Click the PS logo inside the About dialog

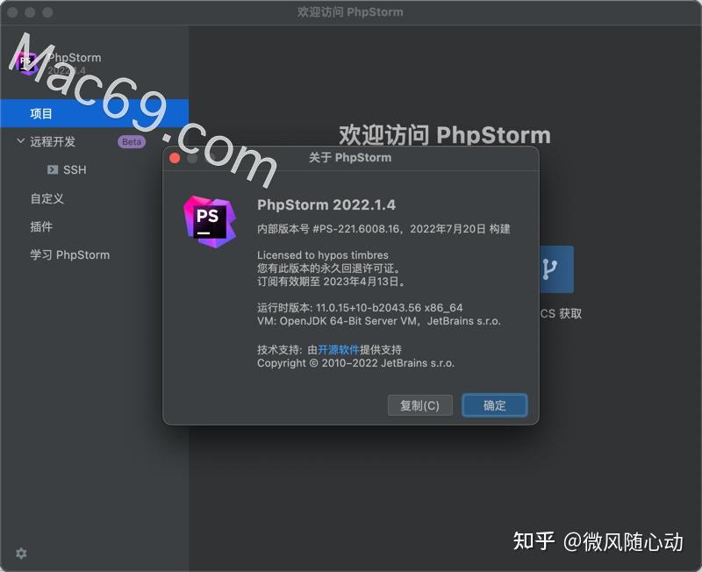tap(209, 222)
